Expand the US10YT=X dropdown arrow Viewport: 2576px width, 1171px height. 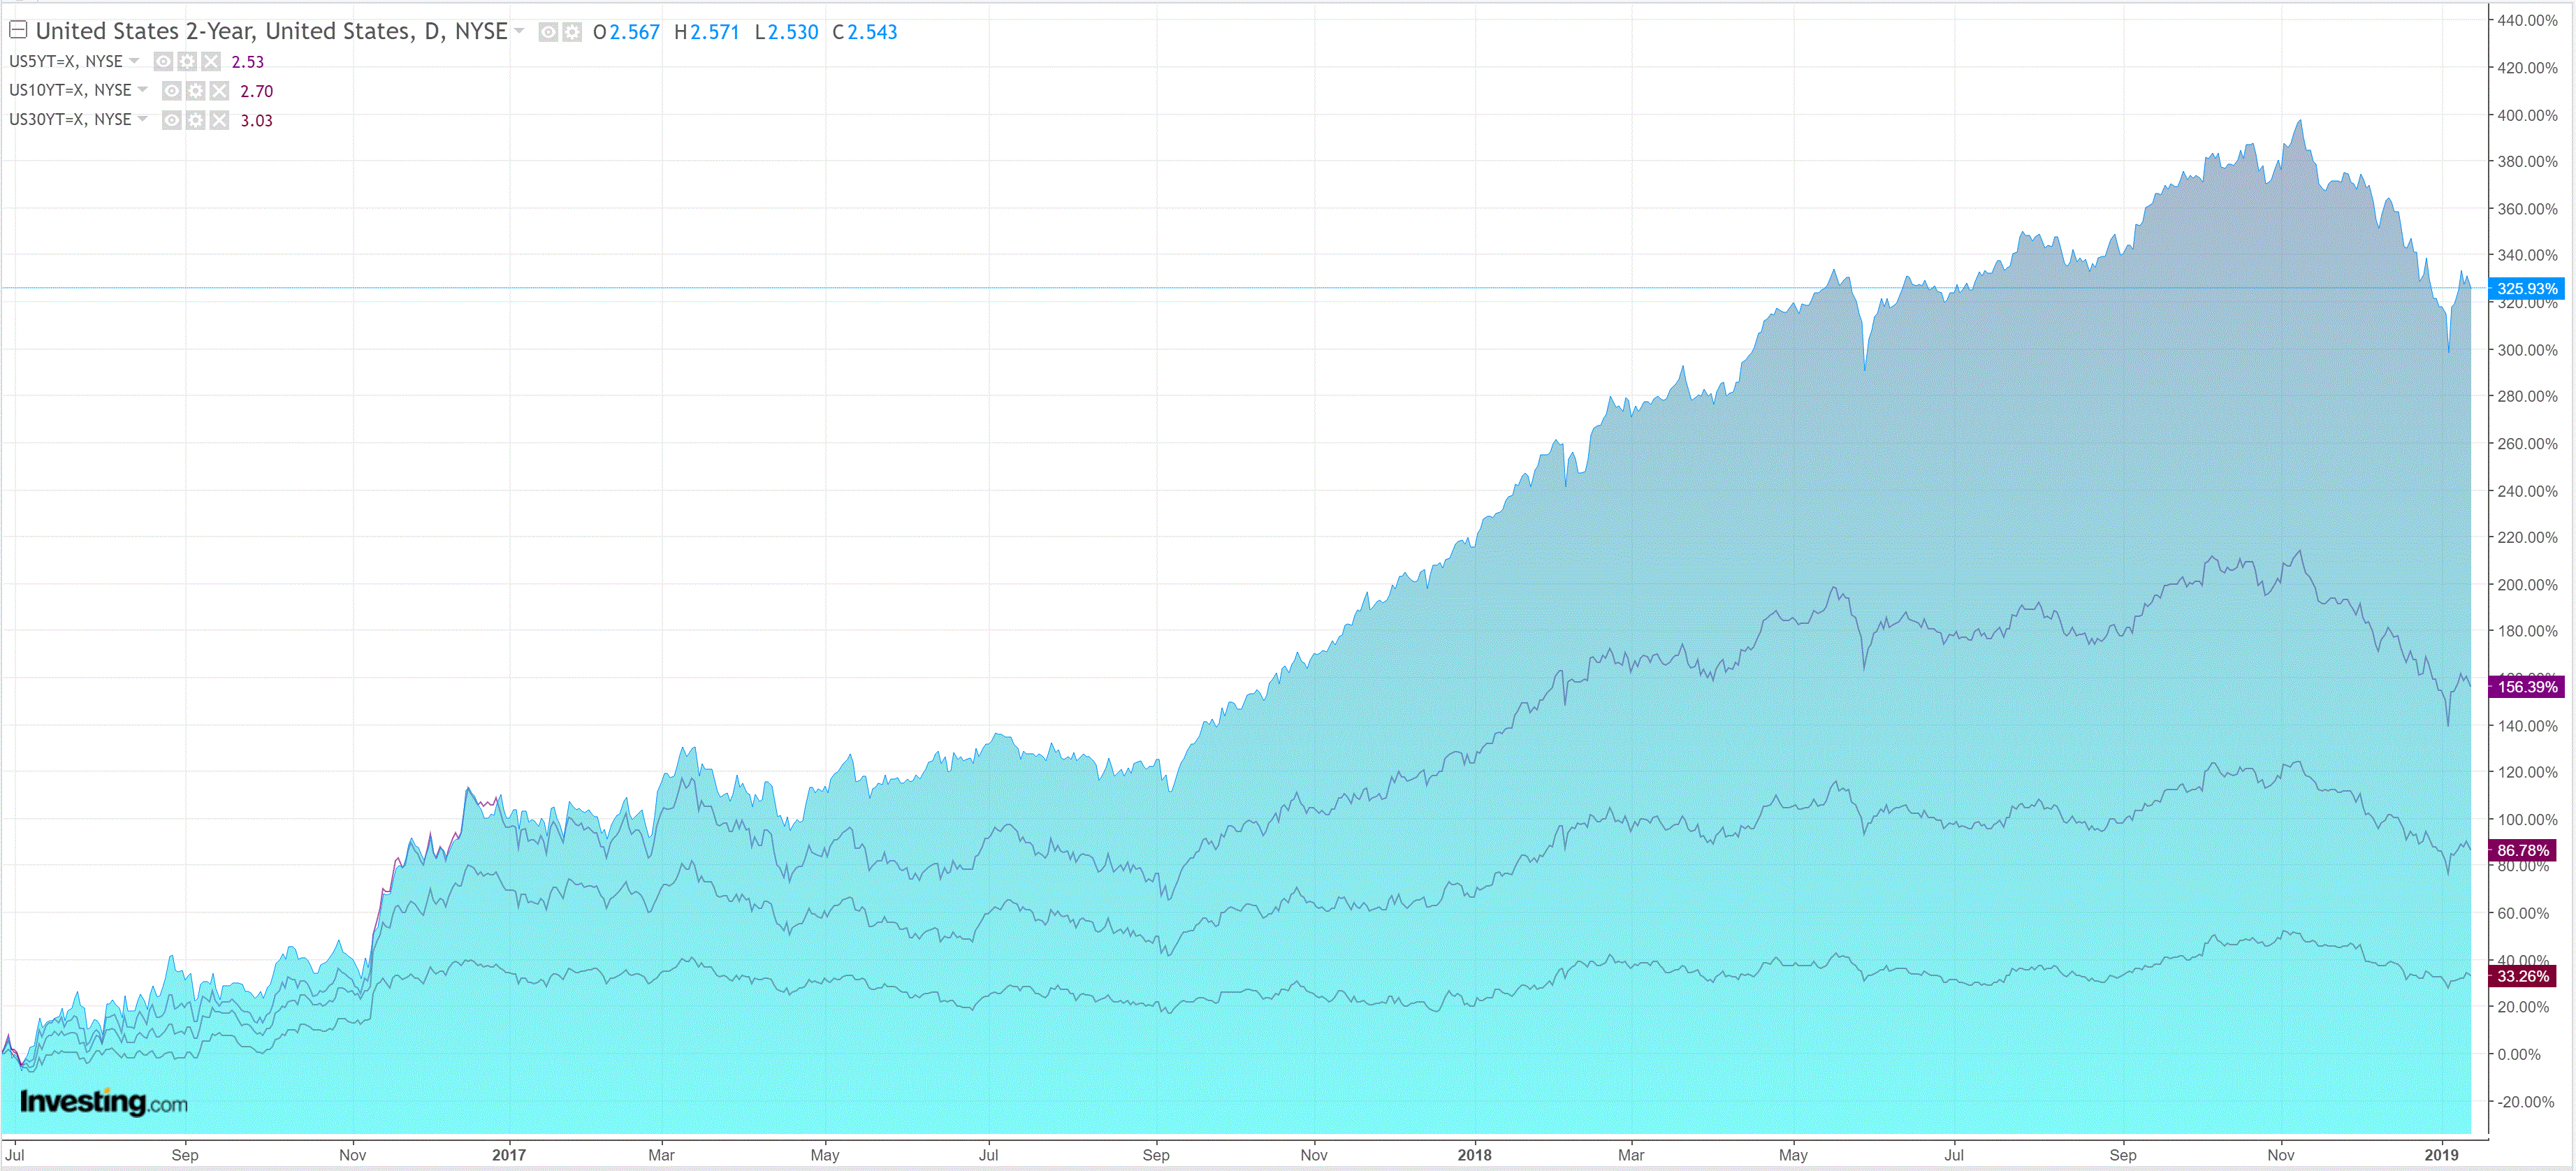143,90
